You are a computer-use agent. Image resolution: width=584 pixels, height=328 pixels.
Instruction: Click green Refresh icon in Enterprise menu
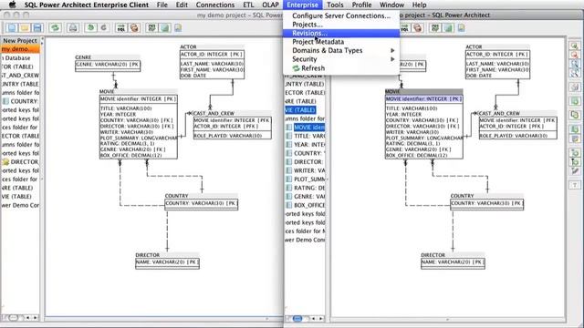coord(296,68)
